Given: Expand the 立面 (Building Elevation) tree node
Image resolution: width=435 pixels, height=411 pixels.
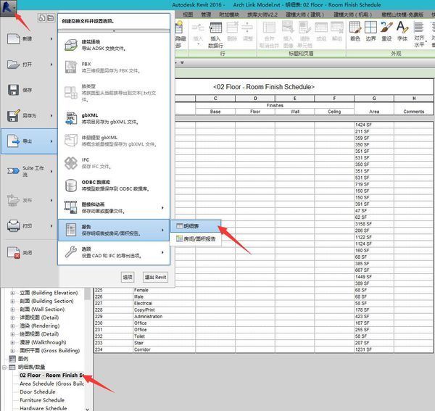Looking at the screenshot, I should coord(12,292).
